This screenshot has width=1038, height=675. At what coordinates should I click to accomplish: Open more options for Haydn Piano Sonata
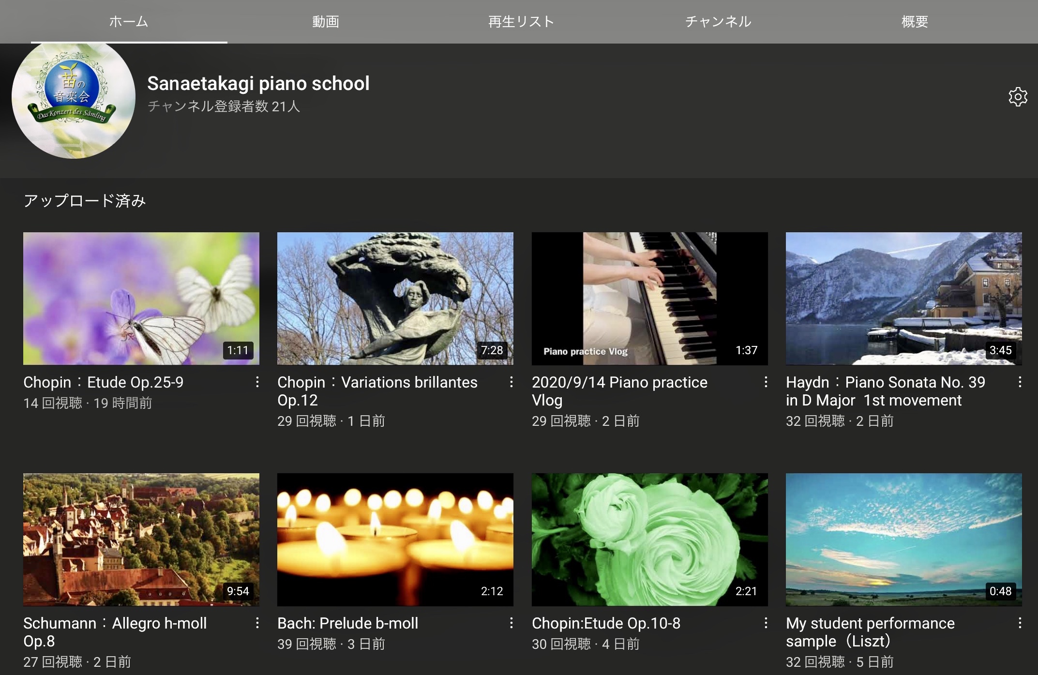click(1020, 382)
